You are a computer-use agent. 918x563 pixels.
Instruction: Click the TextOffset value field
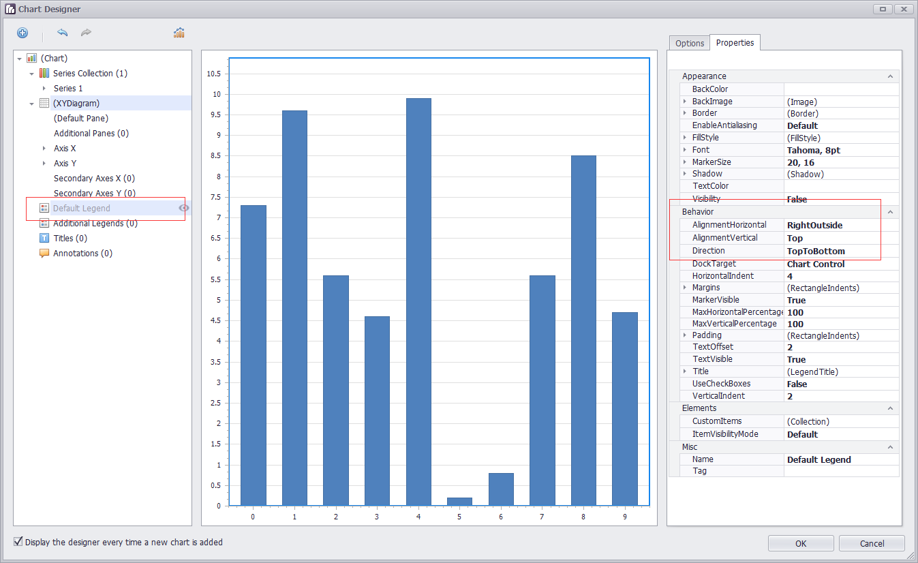(841, 348)
